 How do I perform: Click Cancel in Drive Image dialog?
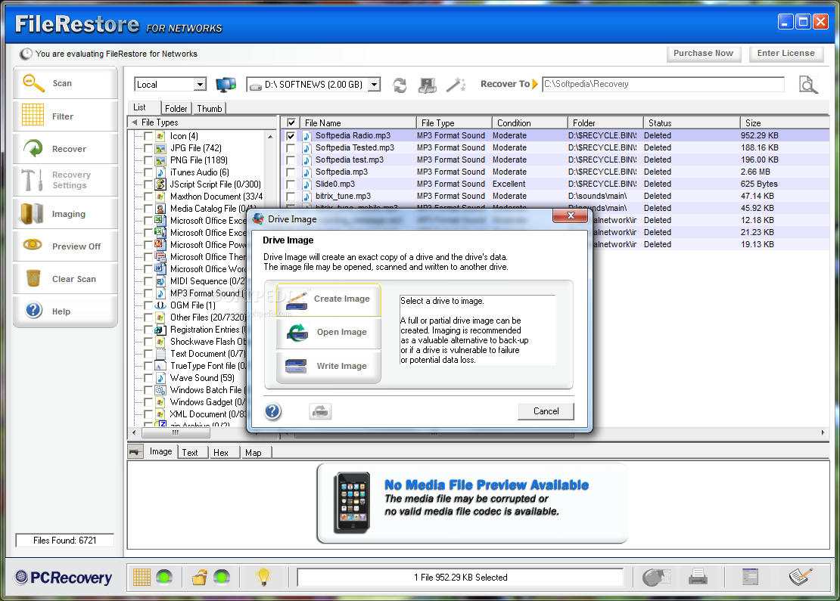point(546,411)
